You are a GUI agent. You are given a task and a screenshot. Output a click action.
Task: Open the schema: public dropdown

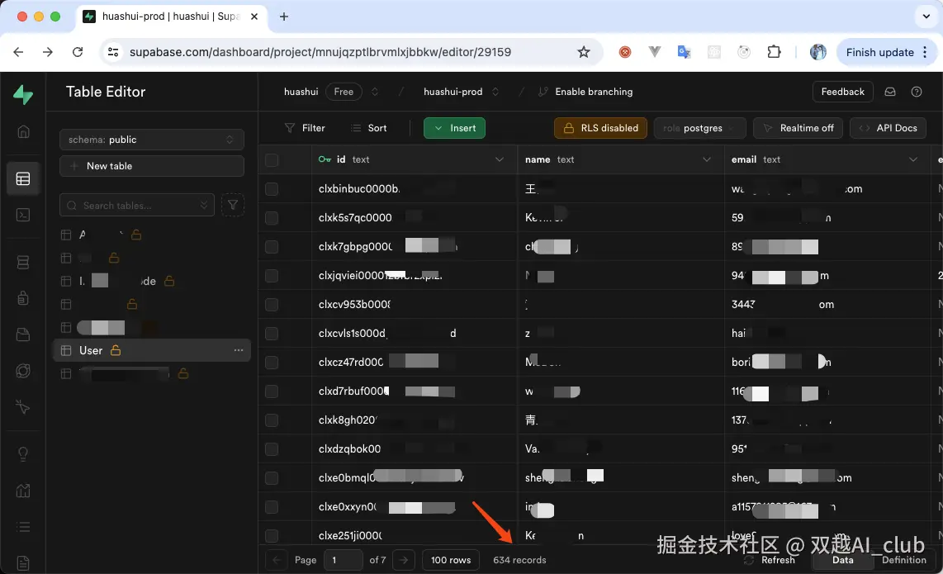tap(152, 140)
